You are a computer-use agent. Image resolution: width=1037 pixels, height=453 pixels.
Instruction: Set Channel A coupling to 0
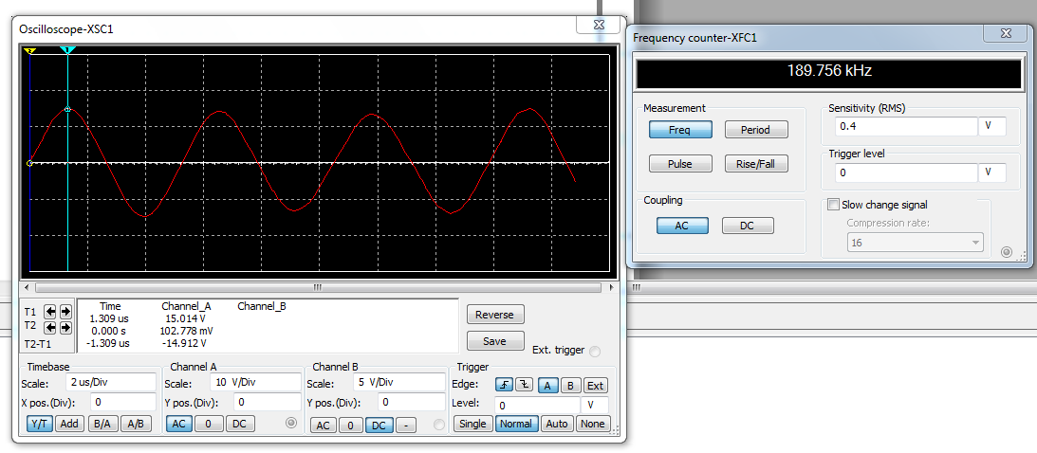point(209,424)
